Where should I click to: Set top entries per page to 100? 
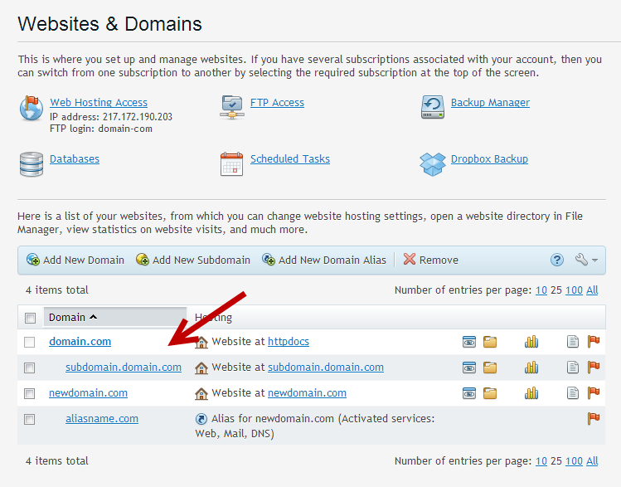click(x=574, y=290)
